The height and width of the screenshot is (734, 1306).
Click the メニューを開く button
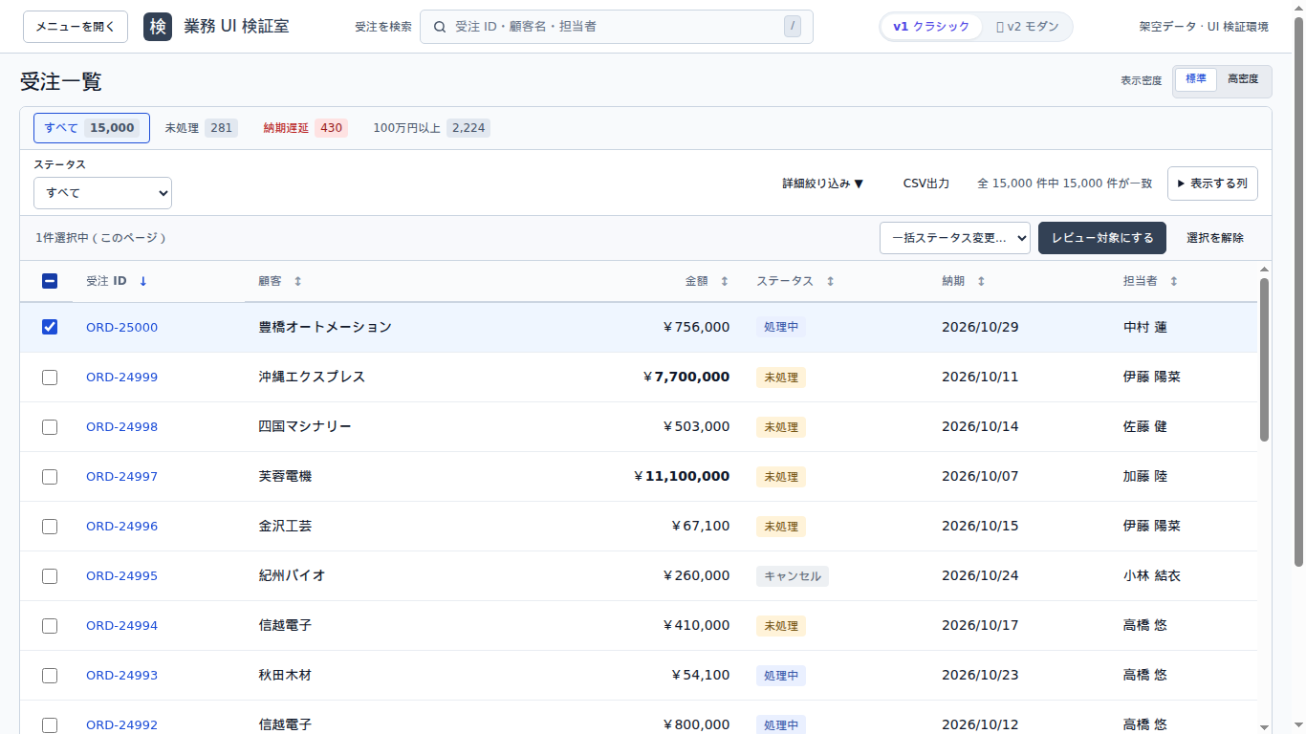pos(76,27)
